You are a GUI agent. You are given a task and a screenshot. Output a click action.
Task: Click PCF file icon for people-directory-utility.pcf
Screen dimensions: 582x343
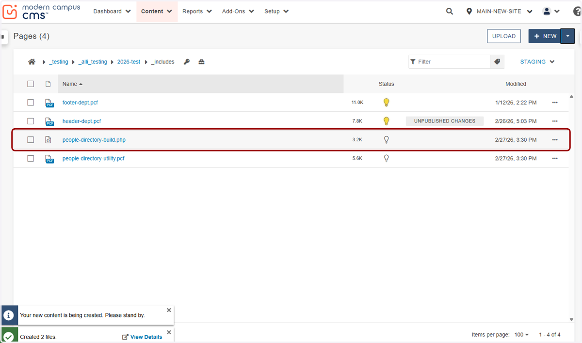coord(49,159)
